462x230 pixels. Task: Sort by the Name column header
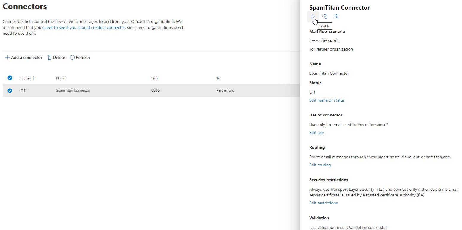tap(61, 78)
